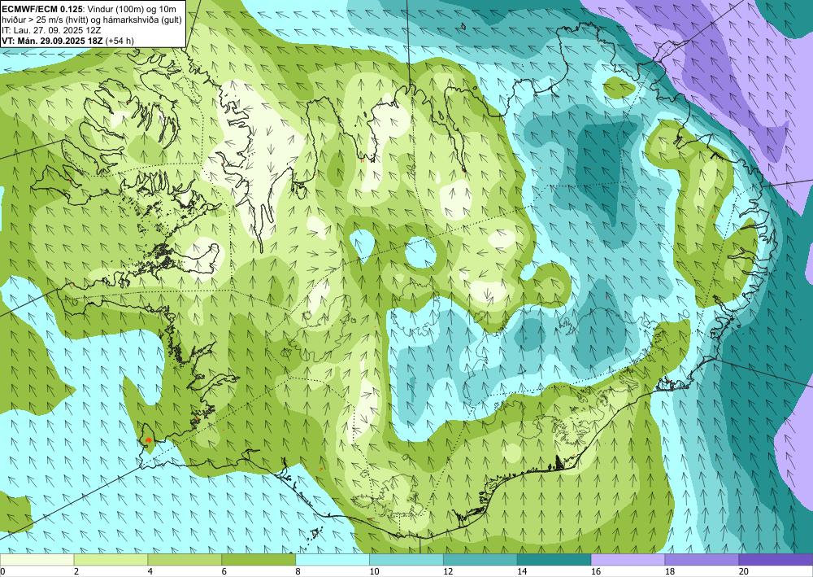Click the legend label "18"
813x577 pixels.
coord(669,571)
